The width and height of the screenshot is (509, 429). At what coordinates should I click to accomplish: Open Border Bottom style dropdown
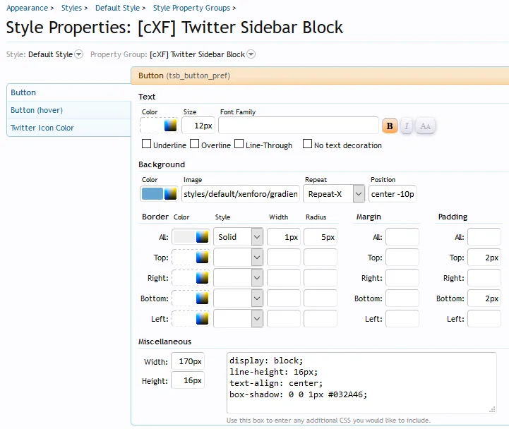click(239, 298)
